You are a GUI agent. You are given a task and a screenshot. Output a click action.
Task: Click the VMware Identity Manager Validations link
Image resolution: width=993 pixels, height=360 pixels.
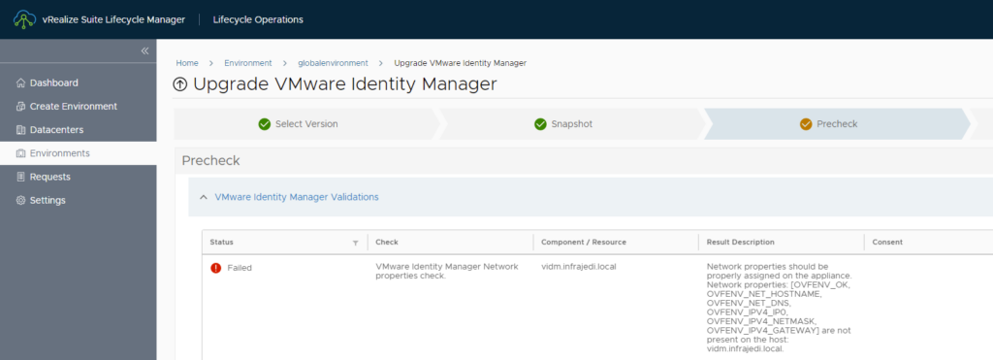tap(297, 197)
